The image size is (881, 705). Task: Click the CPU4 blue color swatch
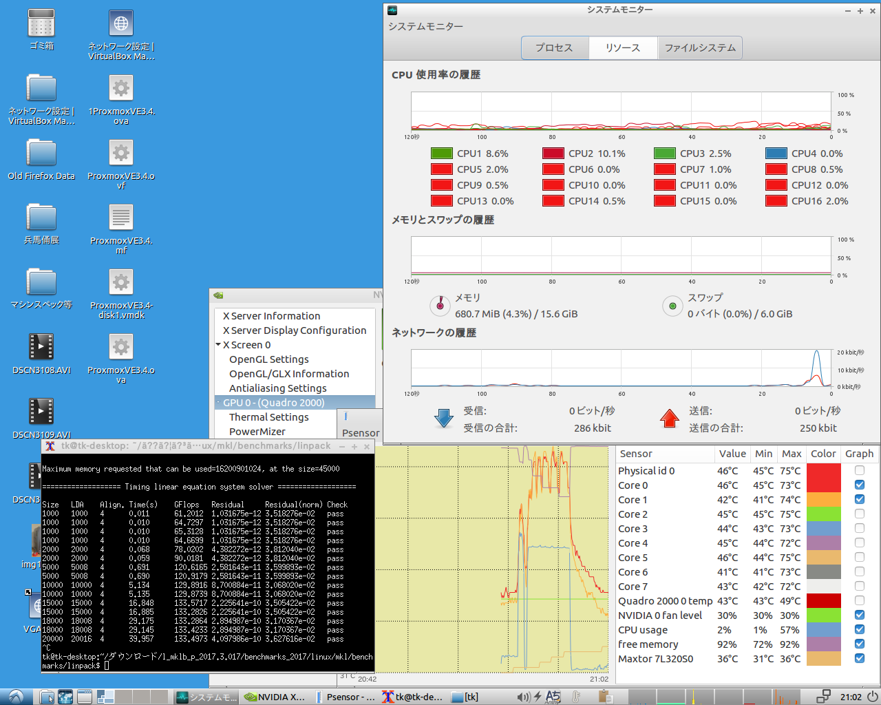coord(776,154)
